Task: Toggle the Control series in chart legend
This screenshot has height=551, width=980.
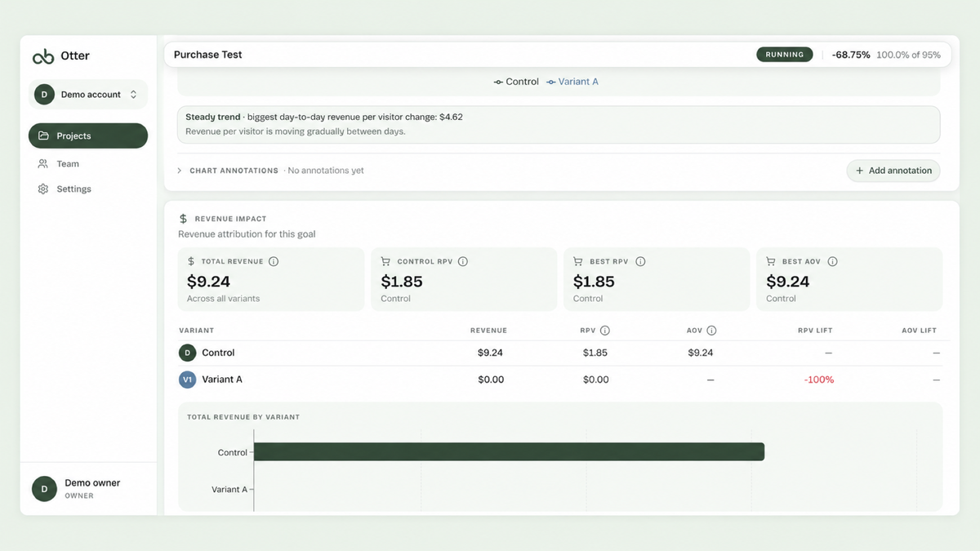Action: [516, 82]
